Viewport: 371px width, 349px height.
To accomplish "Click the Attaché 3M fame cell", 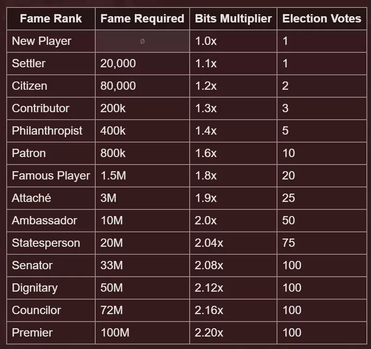I will coord(142,198).
